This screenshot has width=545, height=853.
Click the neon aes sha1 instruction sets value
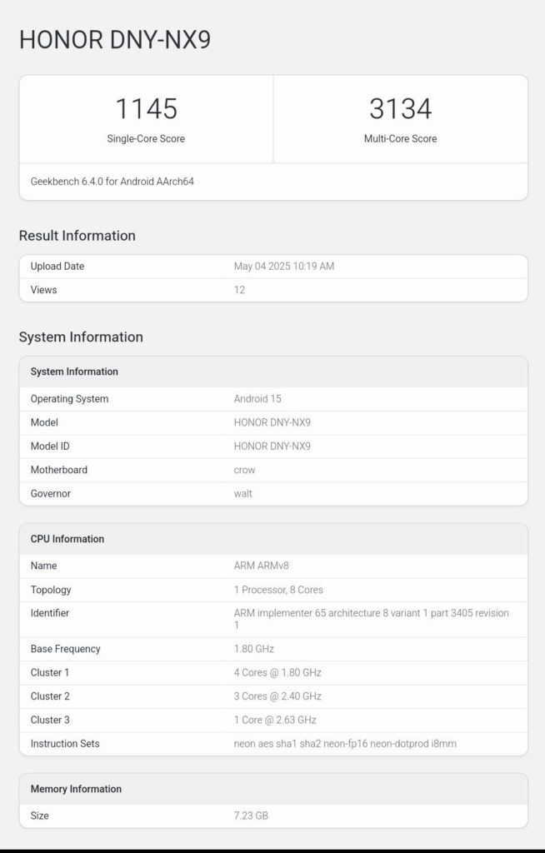click(345, 744)
